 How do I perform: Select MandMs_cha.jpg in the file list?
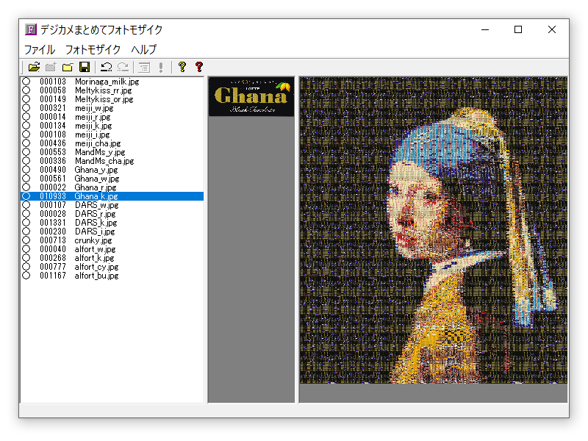coord(104,161)
